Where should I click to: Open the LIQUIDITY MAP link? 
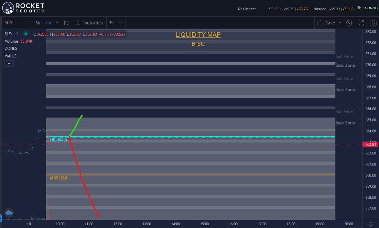click(x=198, y=34)
